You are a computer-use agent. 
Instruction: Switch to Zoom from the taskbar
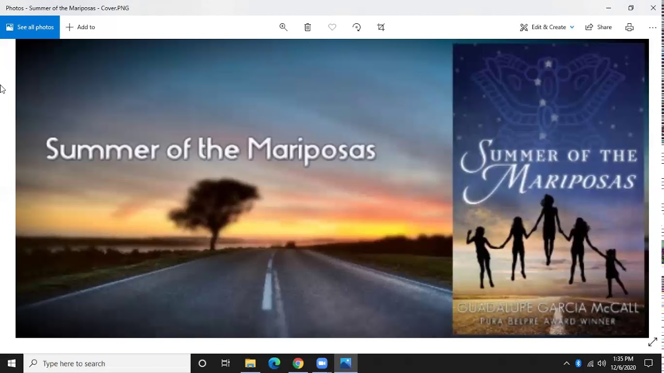click(x=322, y=363)
